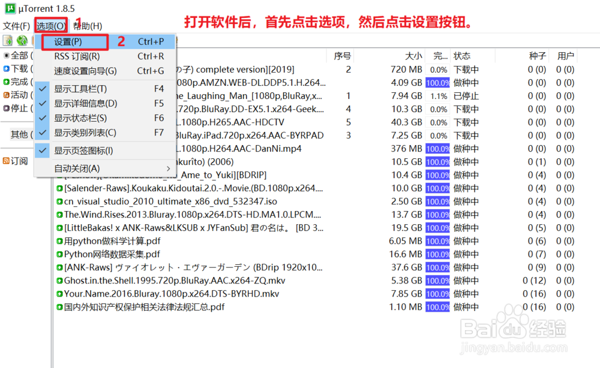Sort by the 大小 column header
Viewport: 600px width, 368px height.
tap(413, 56)
